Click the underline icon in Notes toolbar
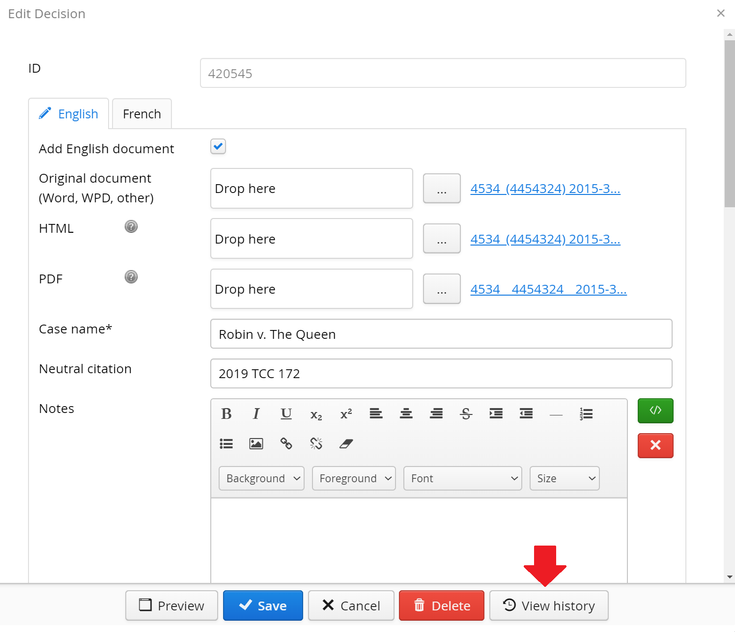 click(286, 414)
